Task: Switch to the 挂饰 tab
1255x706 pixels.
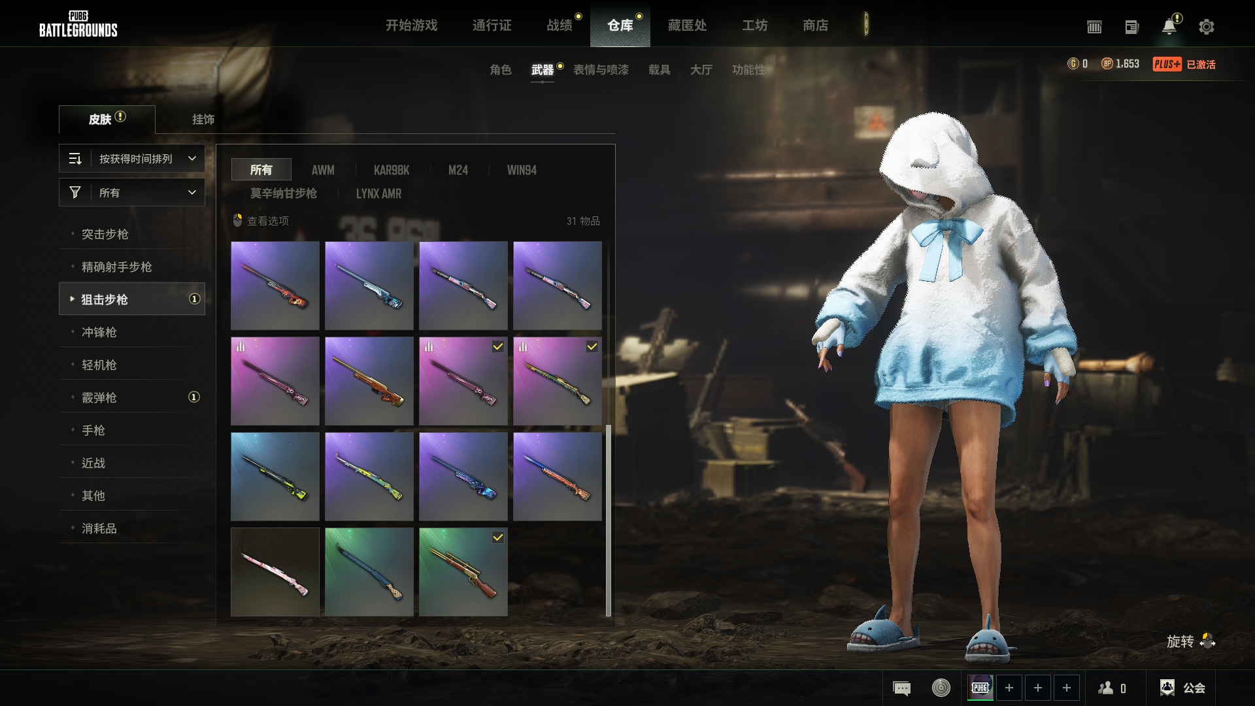Action: (203, 120)
